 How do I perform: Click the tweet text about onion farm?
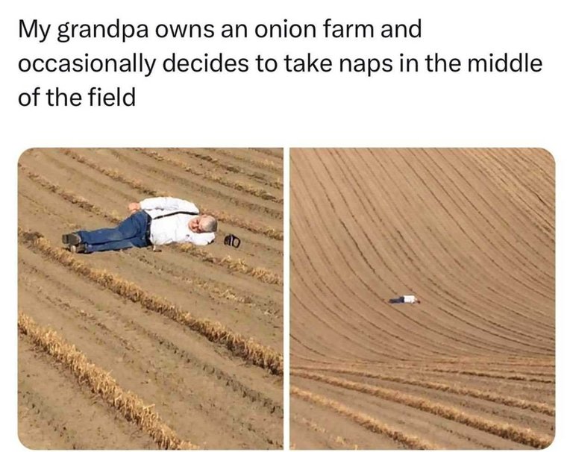point(280,63)
